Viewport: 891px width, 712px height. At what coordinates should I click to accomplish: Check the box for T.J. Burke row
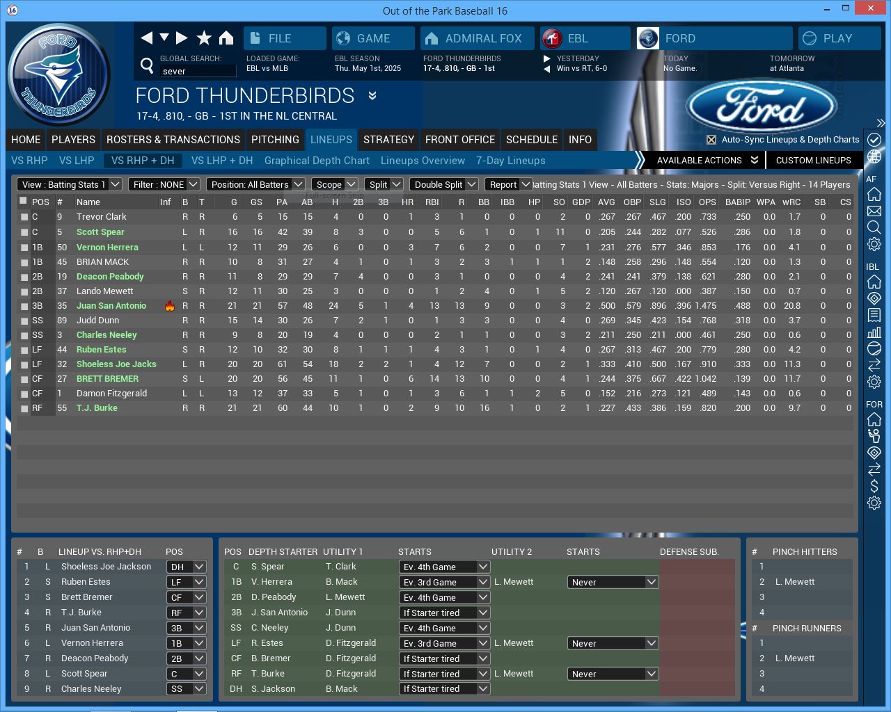(x=24, y=408)
